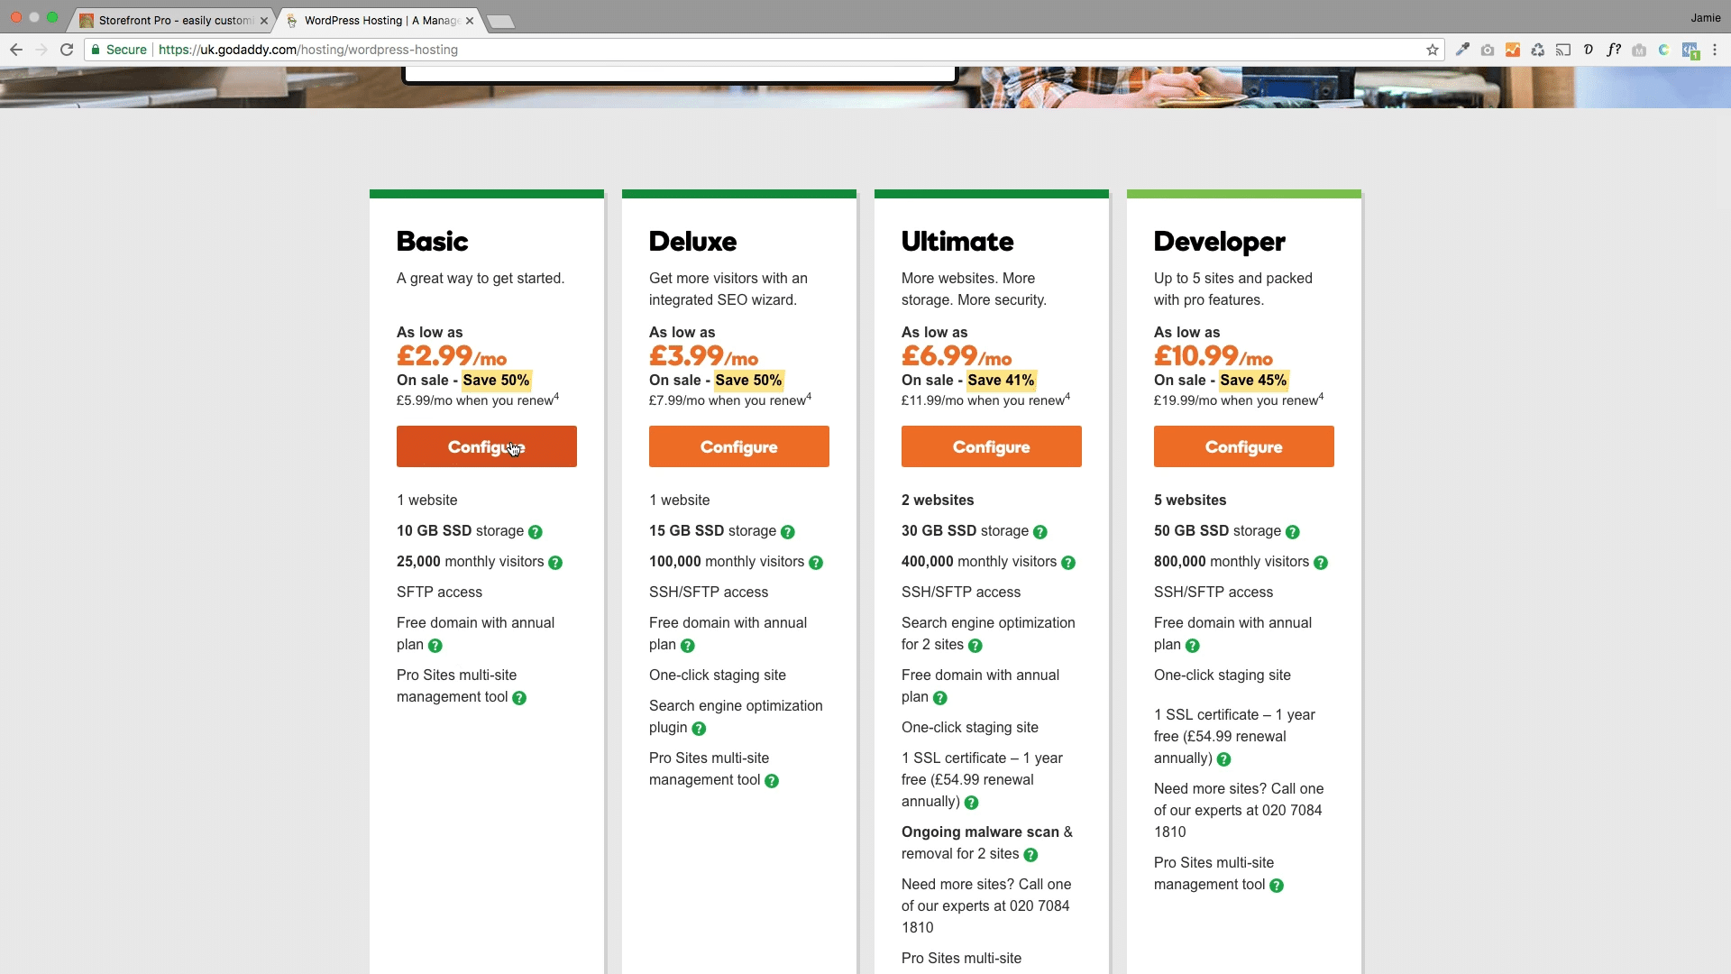1731x974 pixels.
Task: Close the Storefront Pro tab
Action: (x=264, y=21)
